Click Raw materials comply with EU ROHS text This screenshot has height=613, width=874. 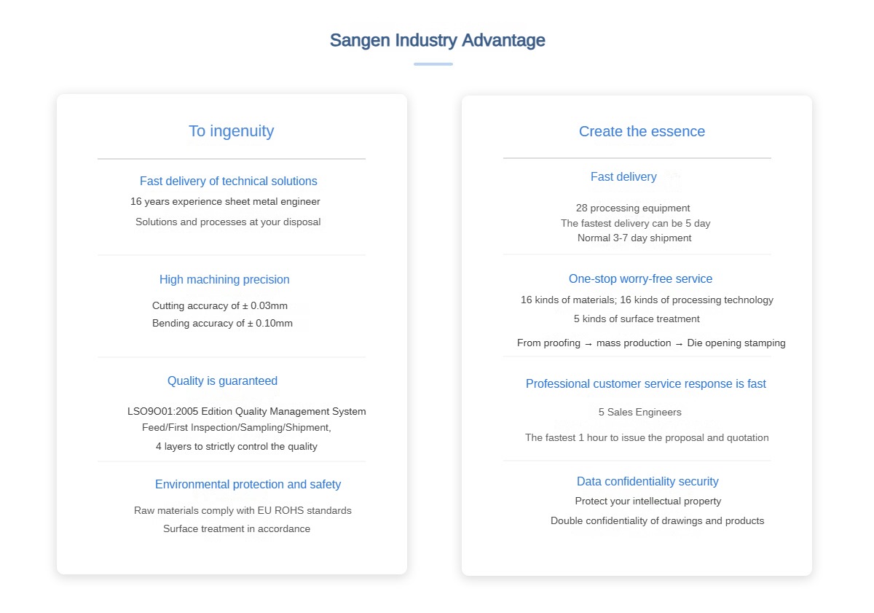pos(243,510)
